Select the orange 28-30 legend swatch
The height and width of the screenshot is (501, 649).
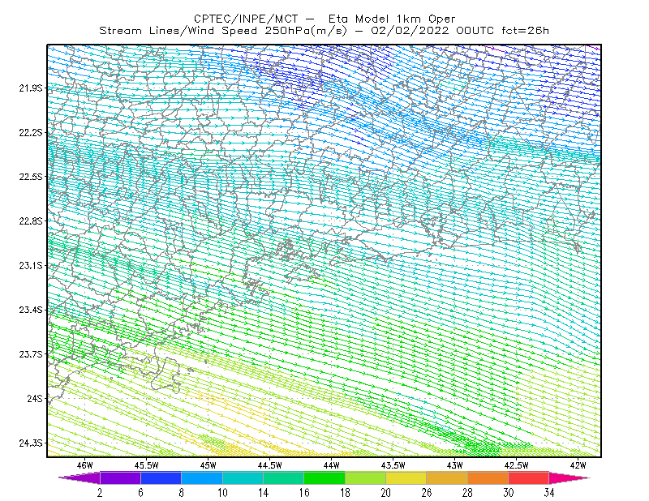coord(488,477)
